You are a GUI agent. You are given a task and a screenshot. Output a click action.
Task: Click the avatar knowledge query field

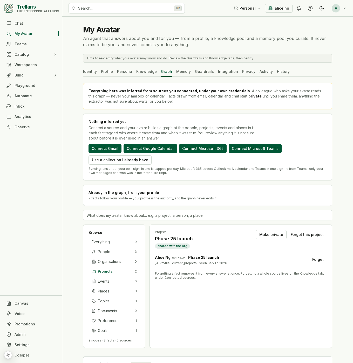point(208,215)
